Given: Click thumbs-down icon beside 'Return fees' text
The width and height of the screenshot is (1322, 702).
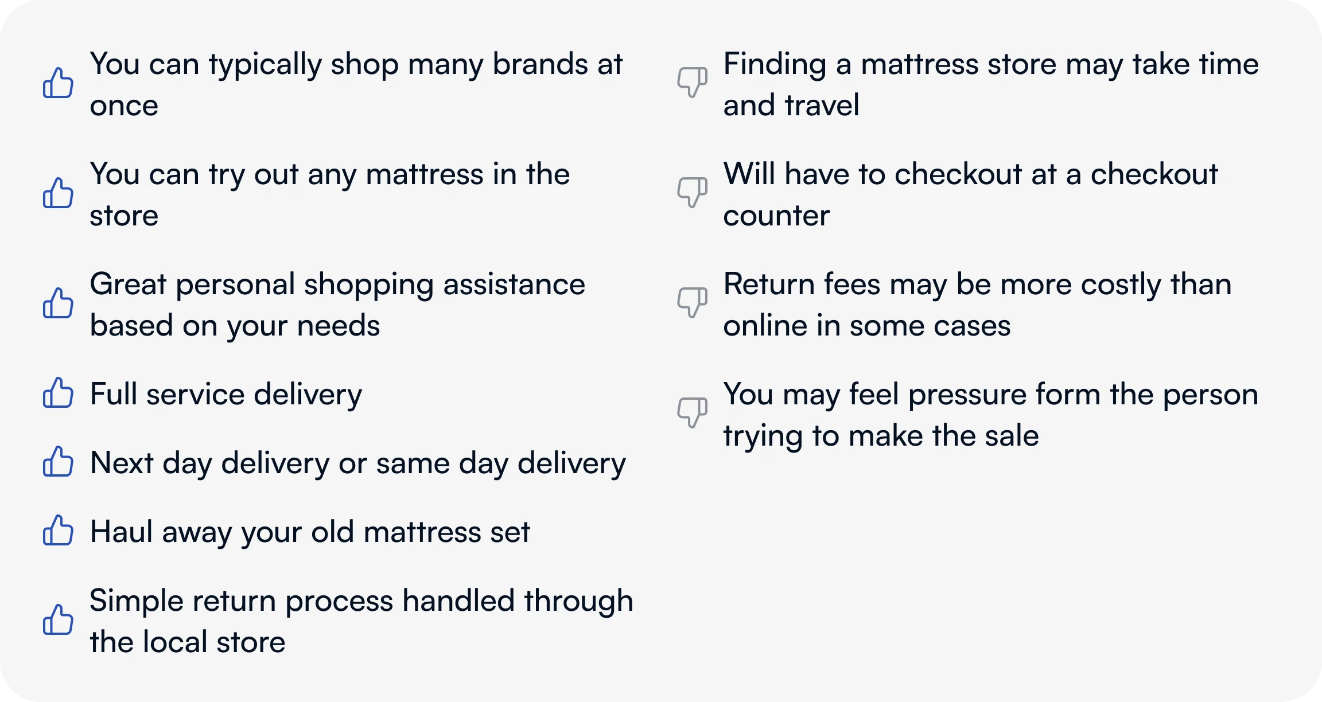Looking at the screenshot, I should click(692, 302).
